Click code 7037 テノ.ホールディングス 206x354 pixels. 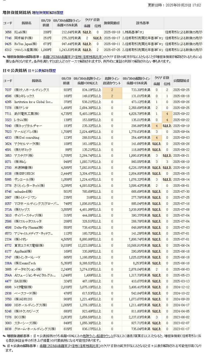[8, 90]
